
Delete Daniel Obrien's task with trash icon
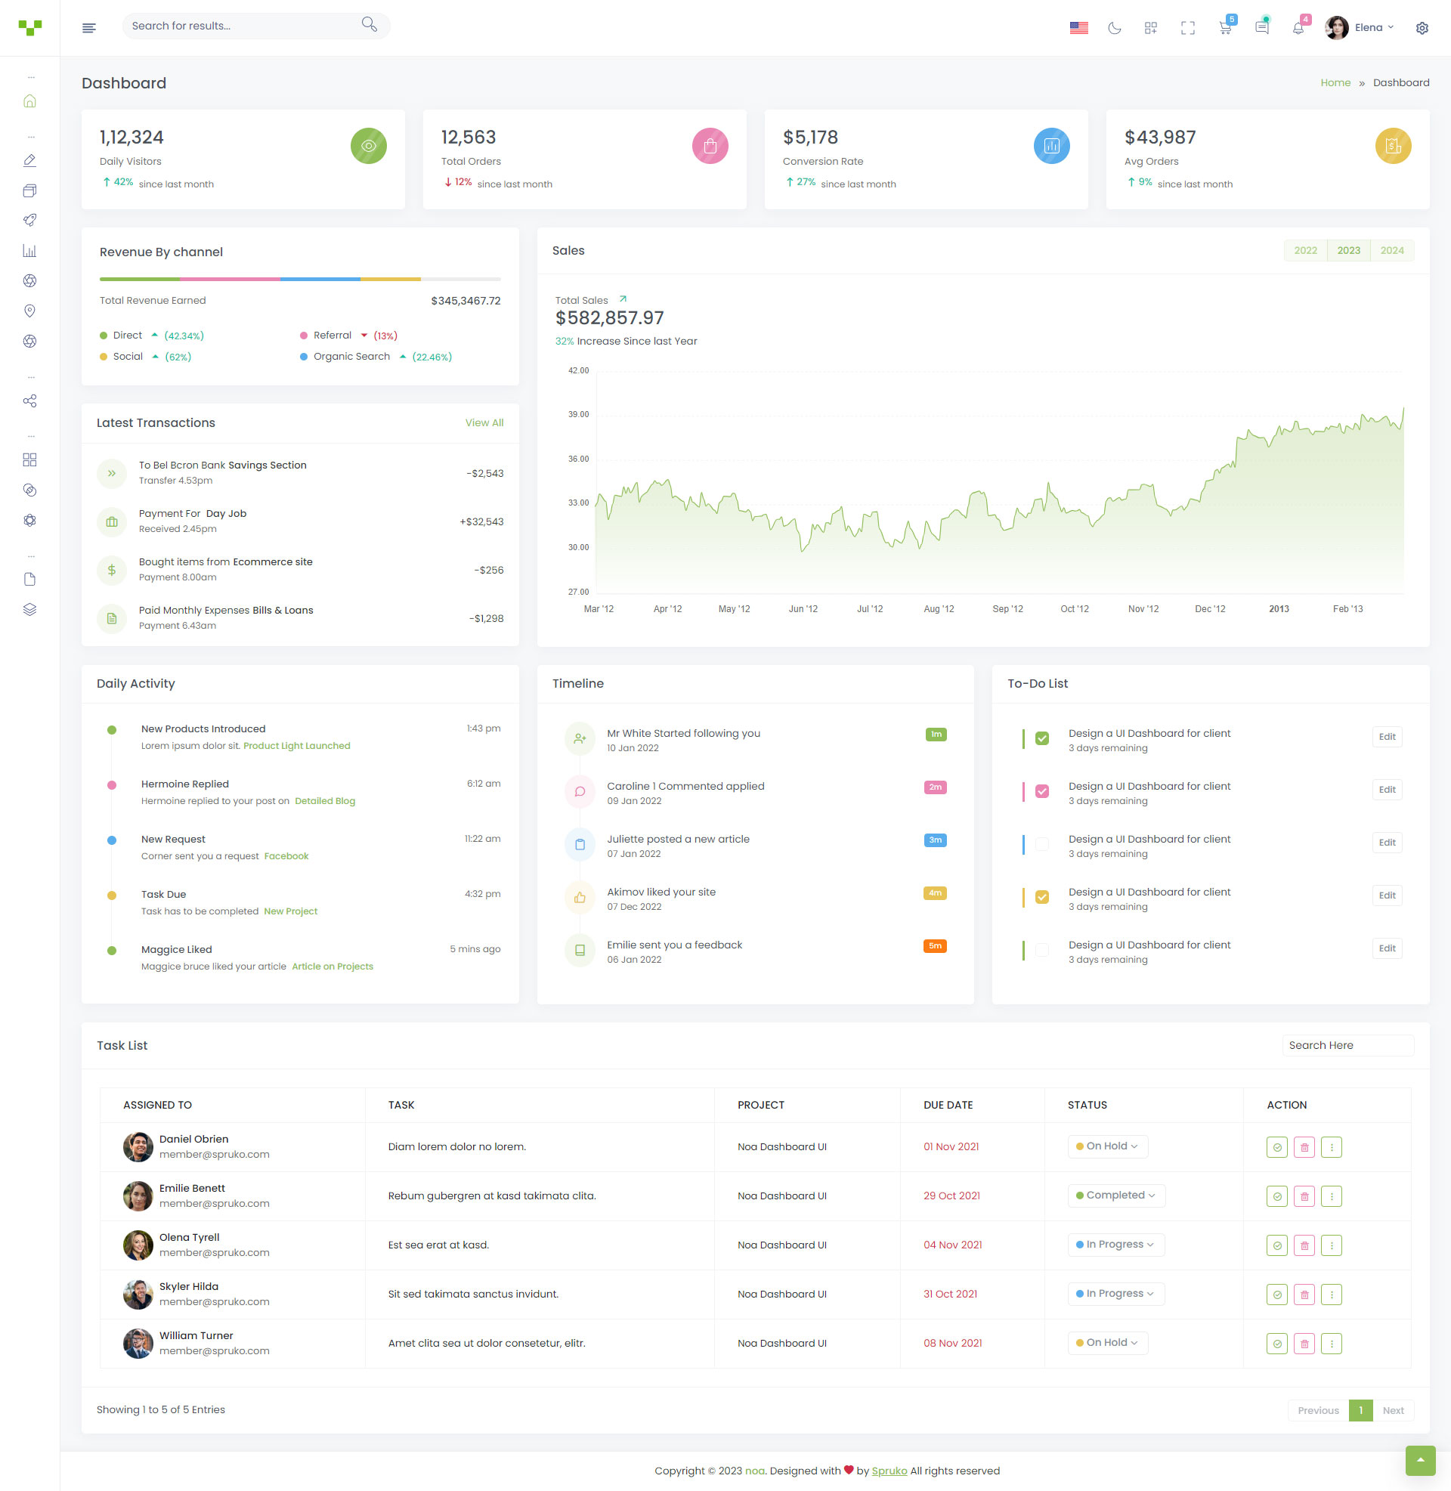(1304, 1146)
